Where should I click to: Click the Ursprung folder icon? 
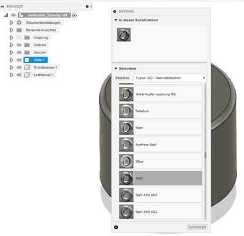coord(27,37)
